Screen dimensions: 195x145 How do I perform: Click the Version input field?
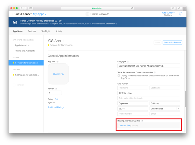[55, 93]
